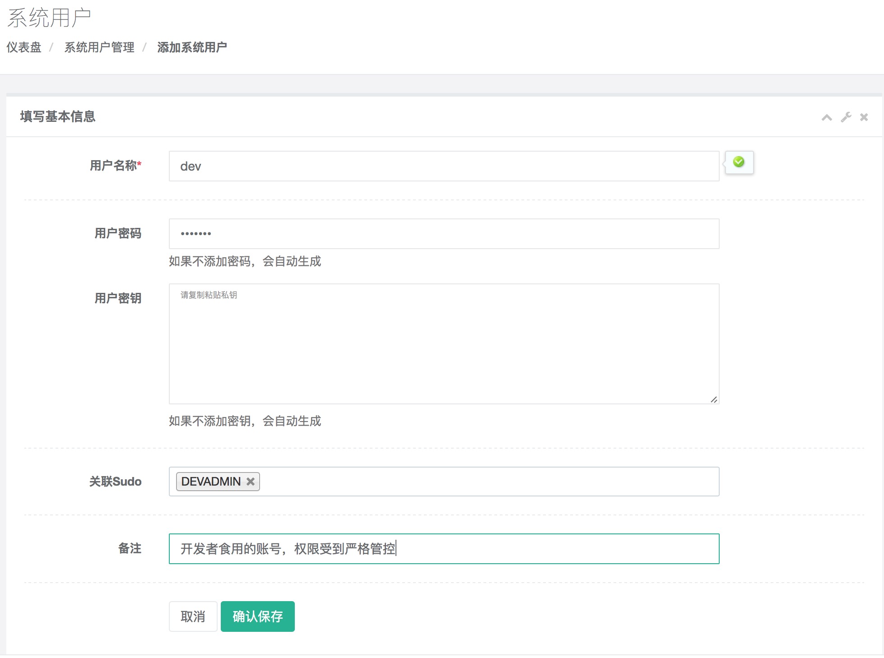The image size is (884, 658).
Task: Go to 仪表盘 breadcrumb link
Action: 24,47
